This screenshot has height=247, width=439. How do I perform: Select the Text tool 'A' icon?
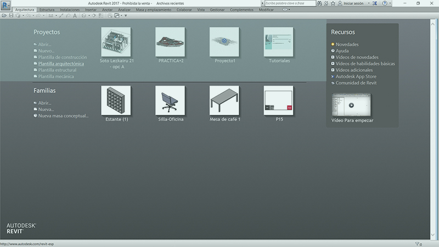point(75,16)
